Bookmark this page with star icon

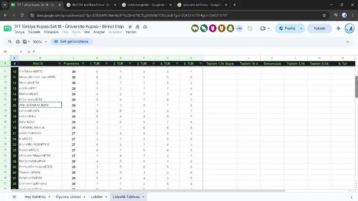pyautogui.click(x=324, y=15)
